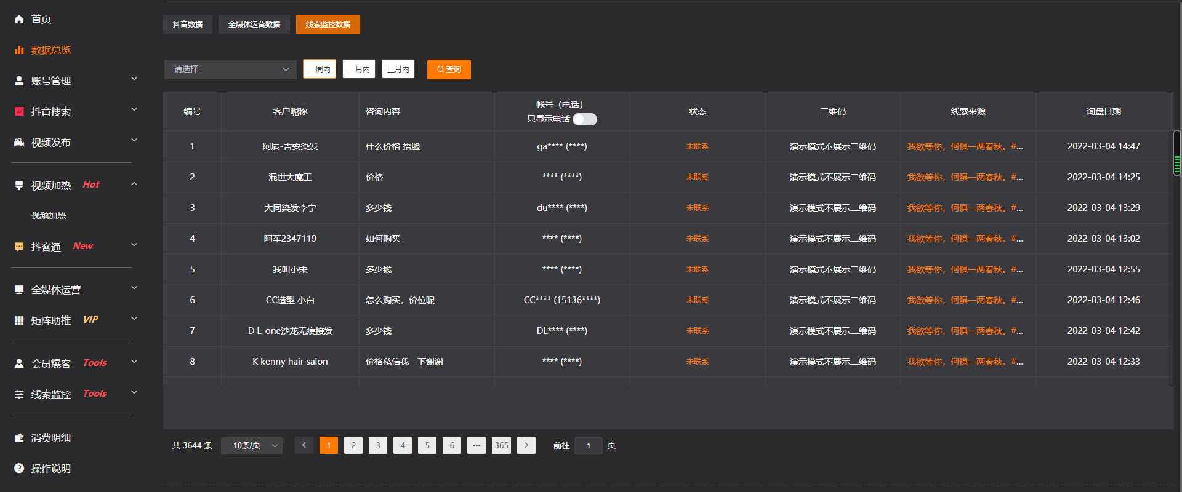Click the 询盘日期 column header

click(1104, 111)
